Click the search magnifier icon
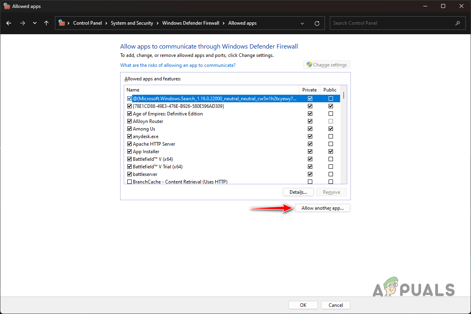Screen dimensions: 471x314 [x=457, y=23]
